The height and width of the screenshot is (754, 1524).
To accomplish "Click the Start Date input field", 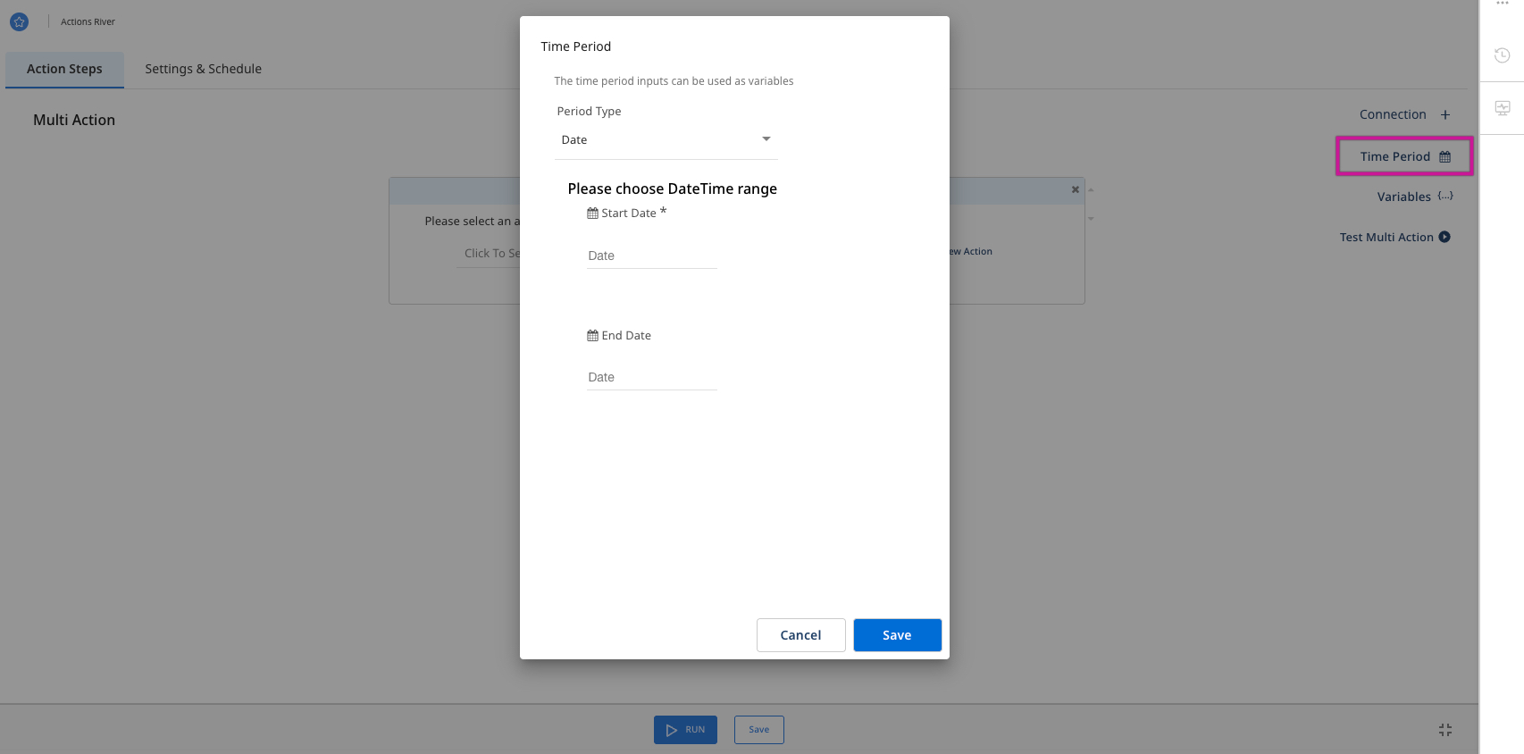I will [x=651, y=256].
